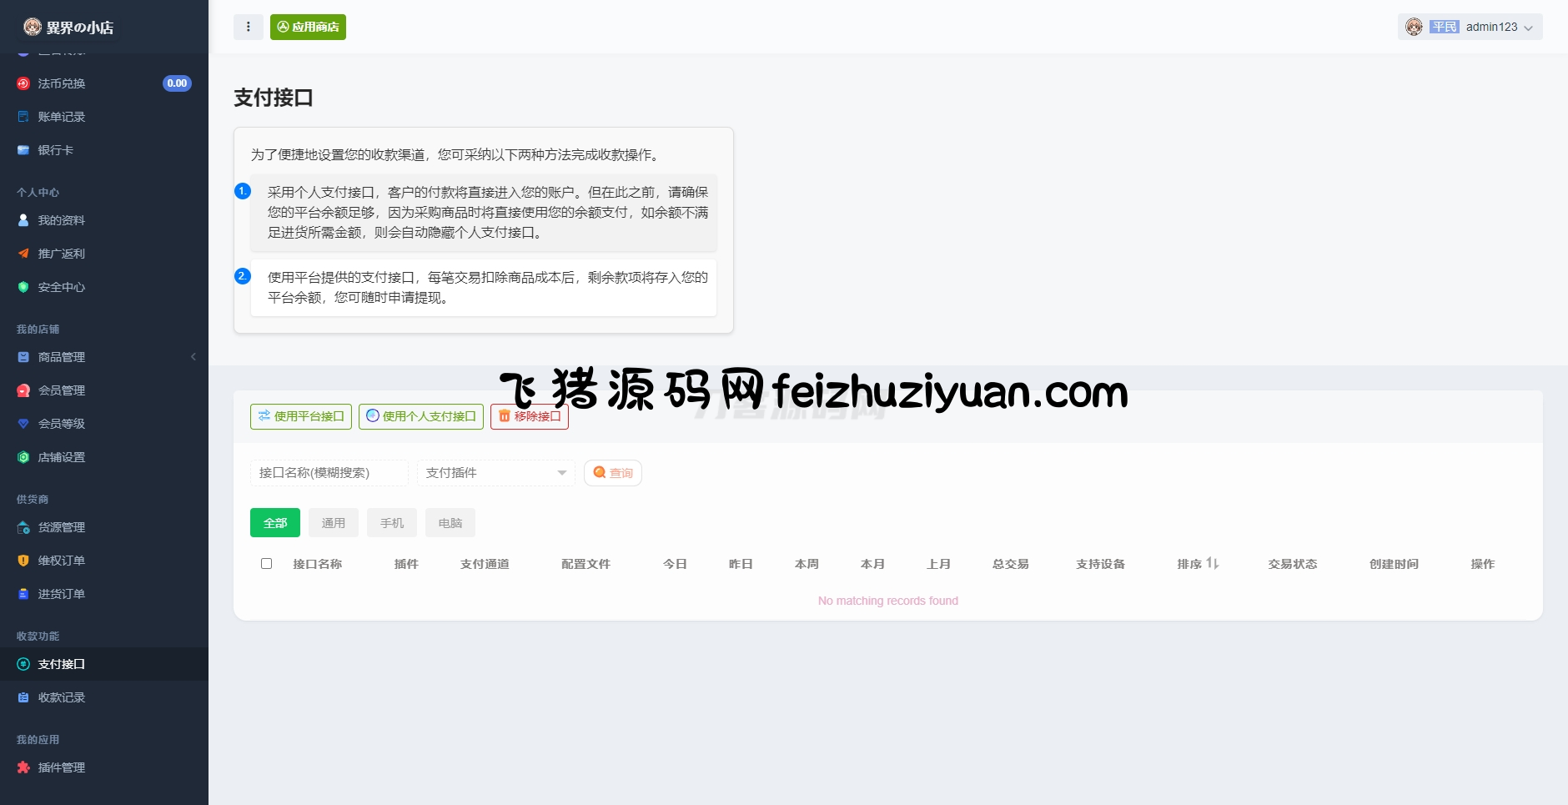The height and width of the screenshot is (805, 1568).
Task: Switch to the 手机 tab
Action: coord(391,523)
